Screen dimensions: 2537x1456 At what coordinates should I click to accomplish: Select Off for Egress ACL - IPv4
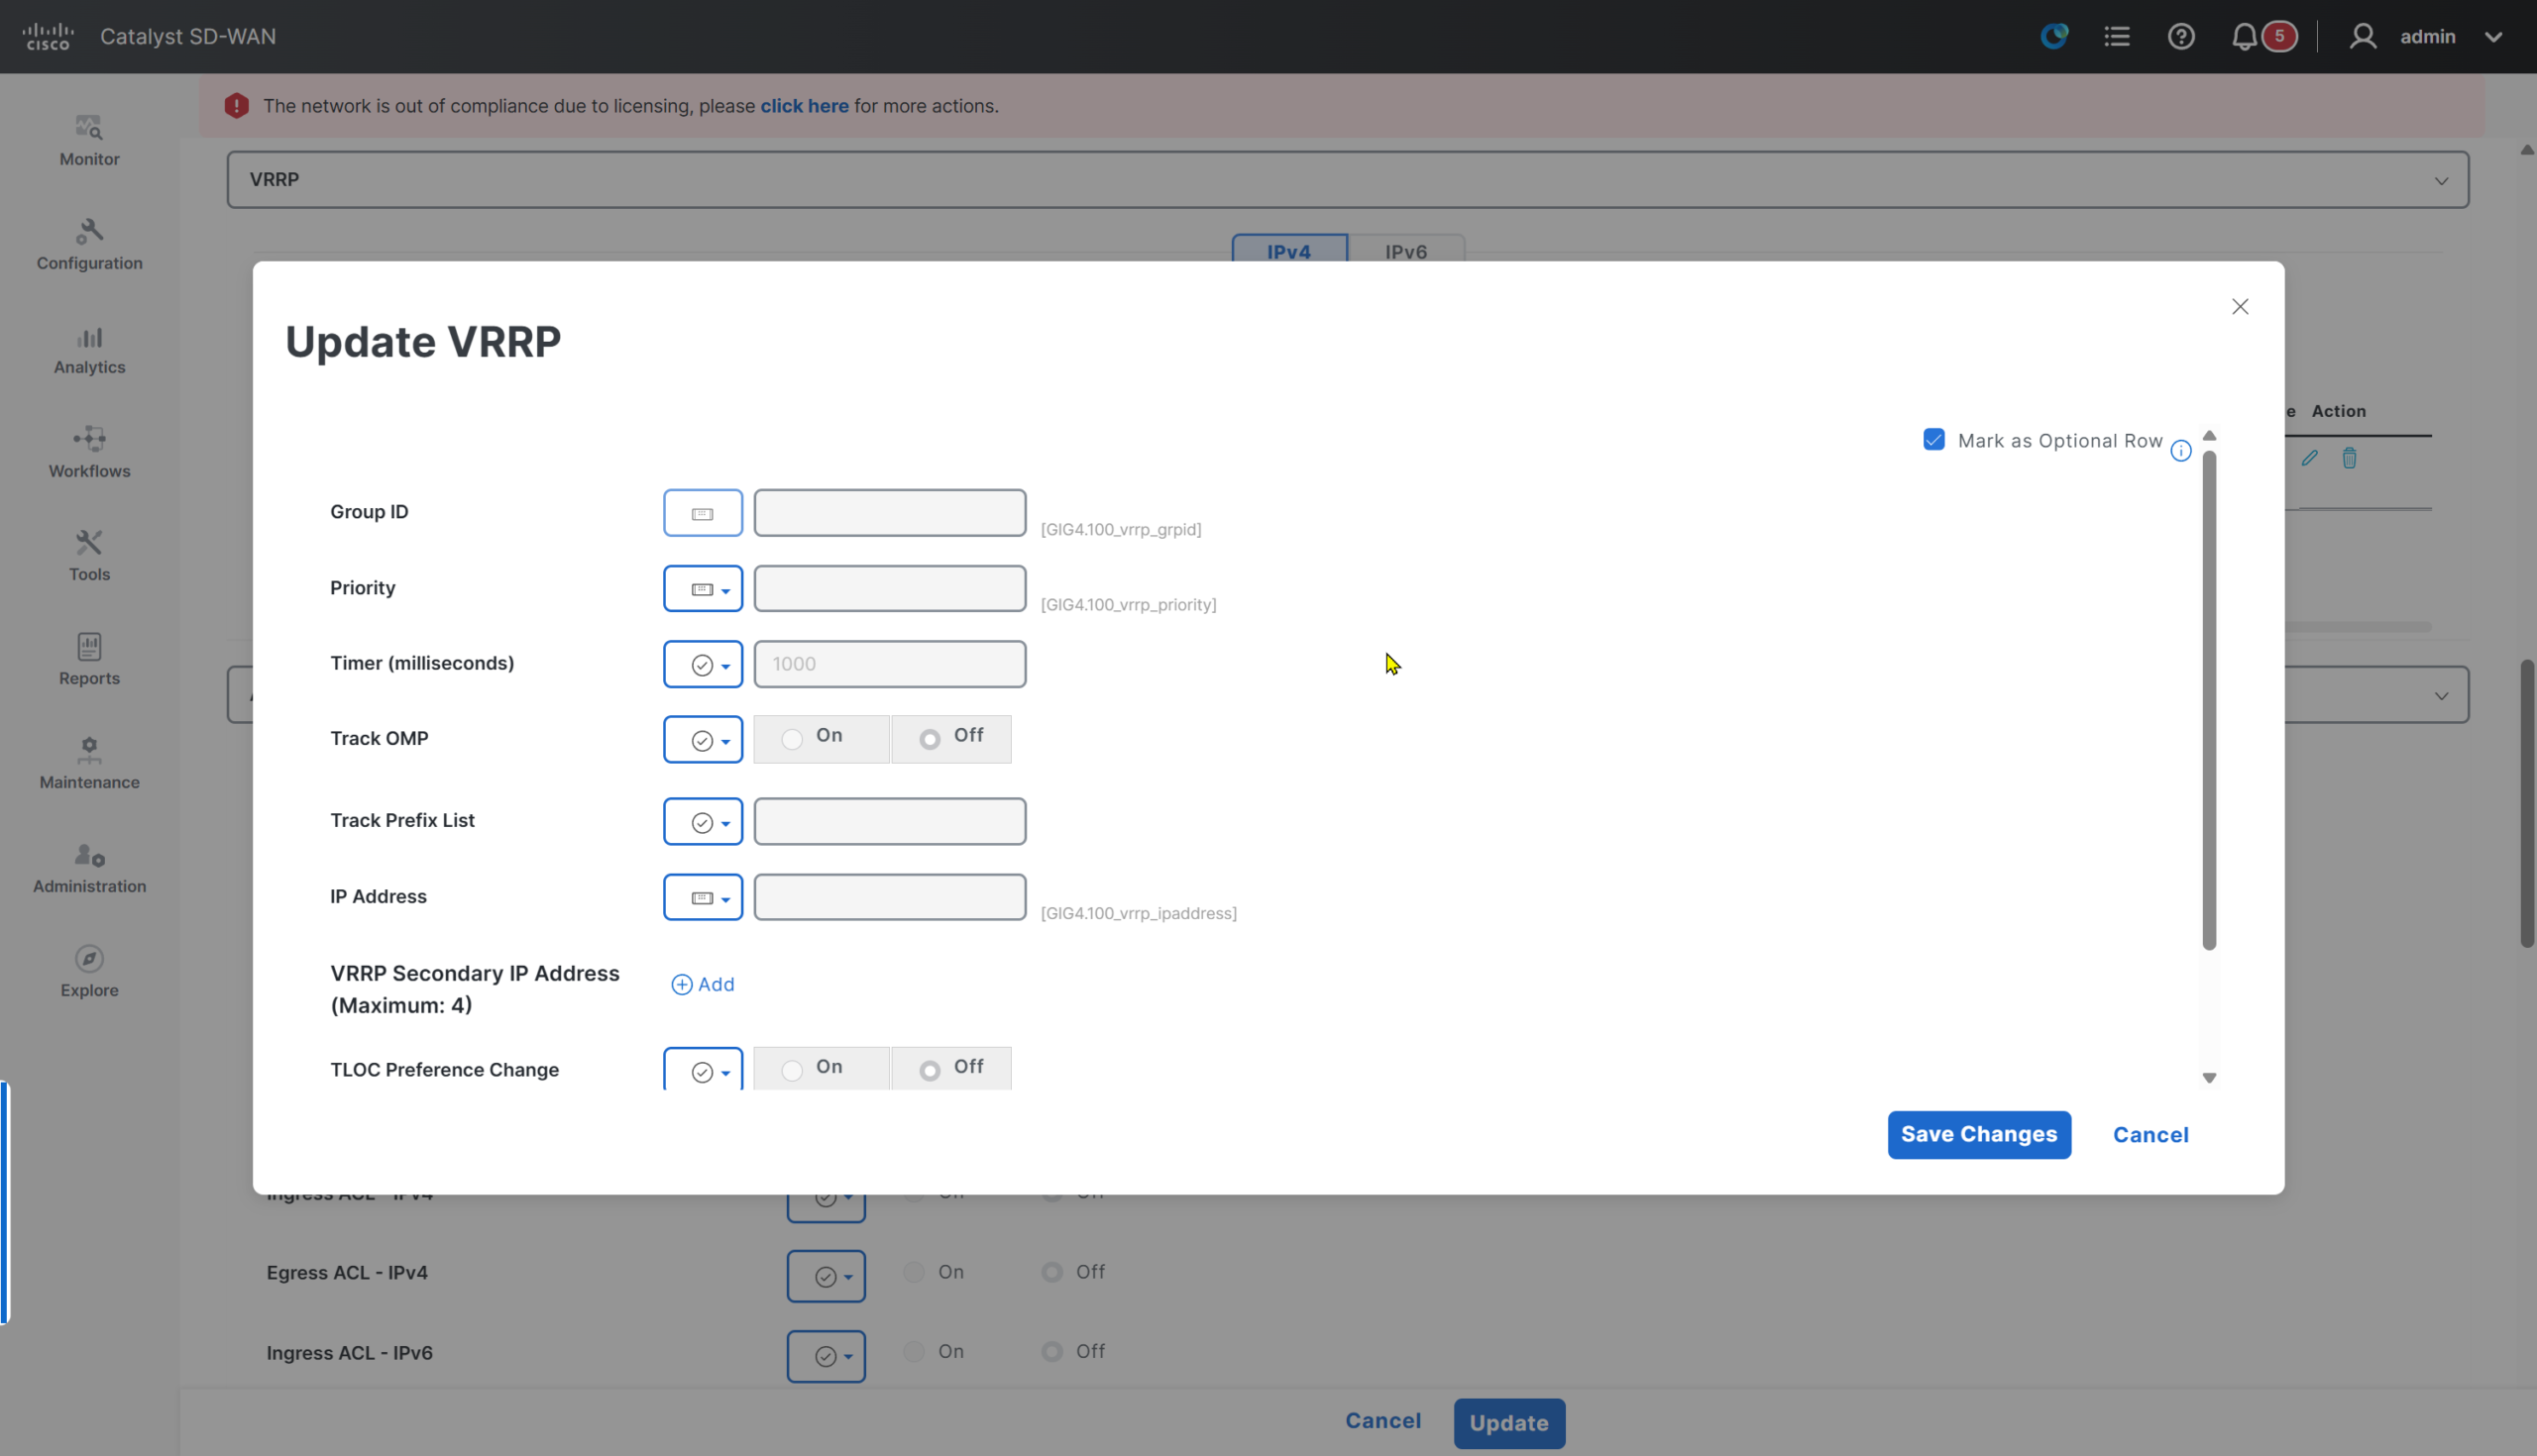1051,1272
